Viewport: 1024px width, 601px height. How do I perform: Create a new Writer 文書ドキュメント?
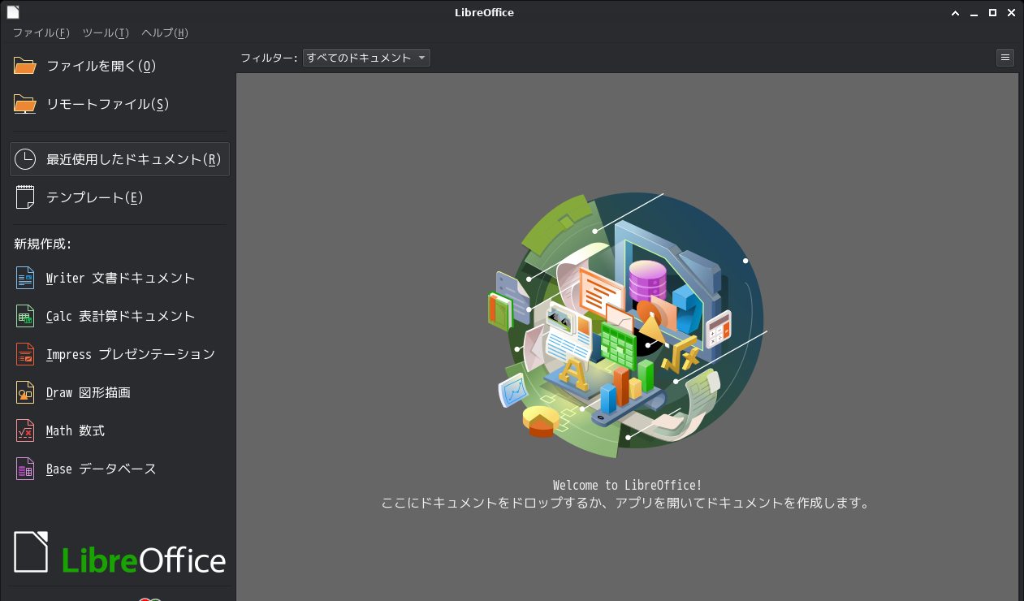[x=120, y=278]
